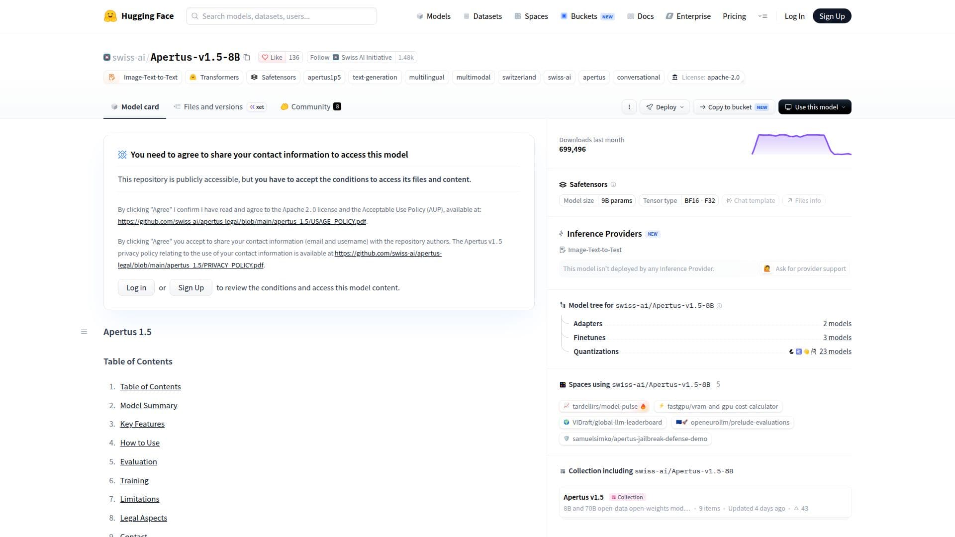The height and width of the screenshot is (537, 955).
Task: Click the downloads last month chart
Action: 801,144
